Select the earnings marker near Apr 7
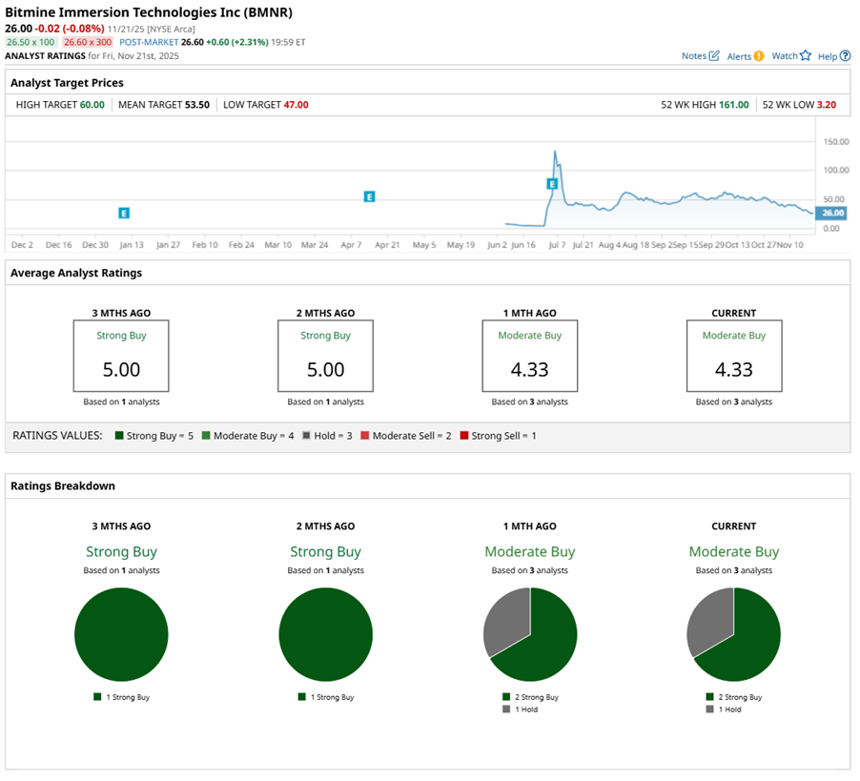860x781 pixels. coord(369,196)
